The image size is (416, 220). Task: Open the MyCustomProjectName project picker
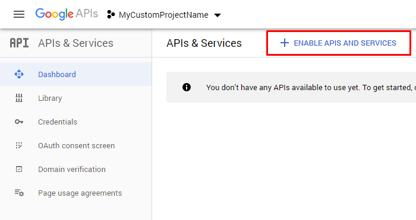pos(163,15)
